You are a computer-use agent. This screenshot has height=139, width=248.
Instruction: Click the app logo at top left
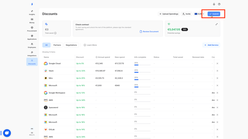pyautogui.click(x=32, y=4)
